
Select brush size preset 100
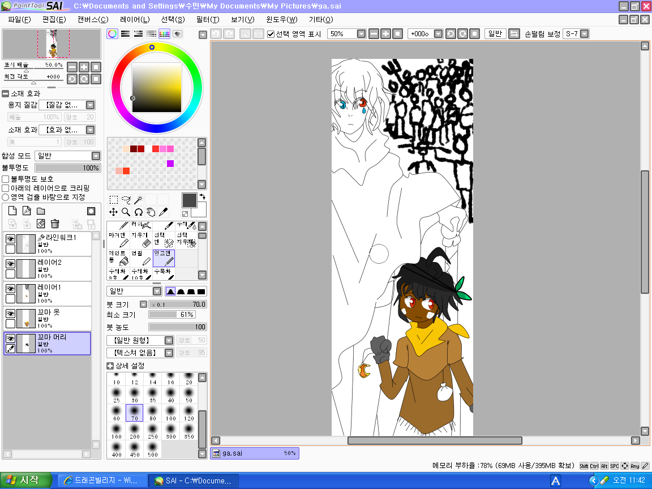click(x=171, y=413)
